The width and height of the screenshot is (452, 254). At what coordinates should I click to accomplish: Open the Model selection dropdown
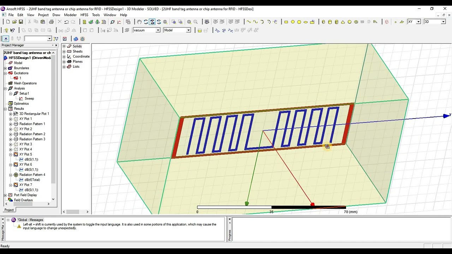point(188,30)
